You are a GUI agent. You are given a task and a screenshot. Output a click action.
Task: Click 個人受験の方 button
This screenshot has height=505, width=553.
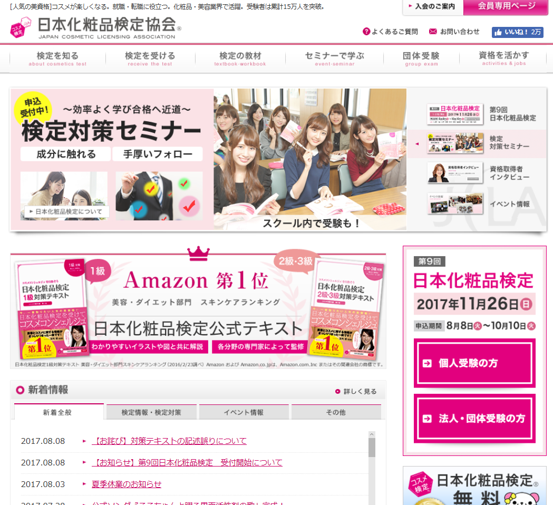pos(474,363)
